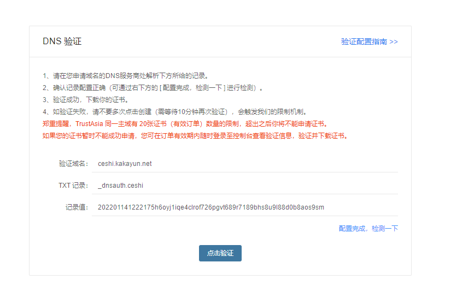Click the TXT 记录 label
Viewport: 474px width, 304px height.
73,186
